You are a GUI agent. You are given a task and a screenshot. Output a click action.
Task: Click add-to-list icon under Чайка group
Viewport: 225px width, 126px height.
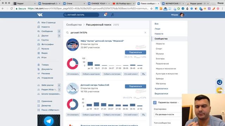143,114
